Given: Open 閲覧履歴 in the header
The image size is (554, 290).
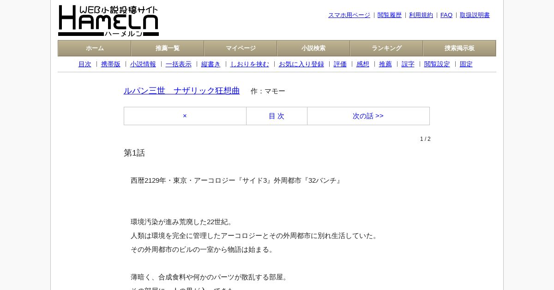Looking at the screenshot, I should point(390,15).
